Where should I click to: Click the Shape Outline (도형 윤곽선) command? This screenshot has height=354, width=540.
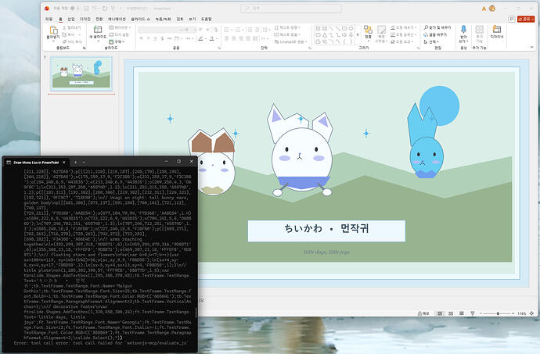click(x=404, y=34)
